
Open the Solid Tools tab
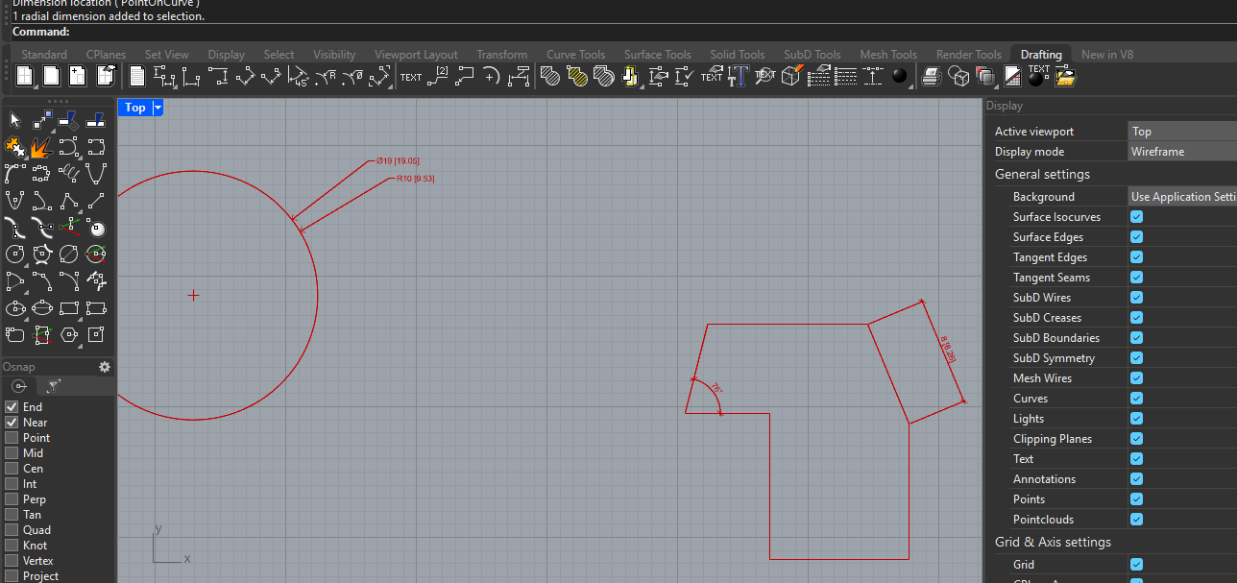(x=737, y=55)
